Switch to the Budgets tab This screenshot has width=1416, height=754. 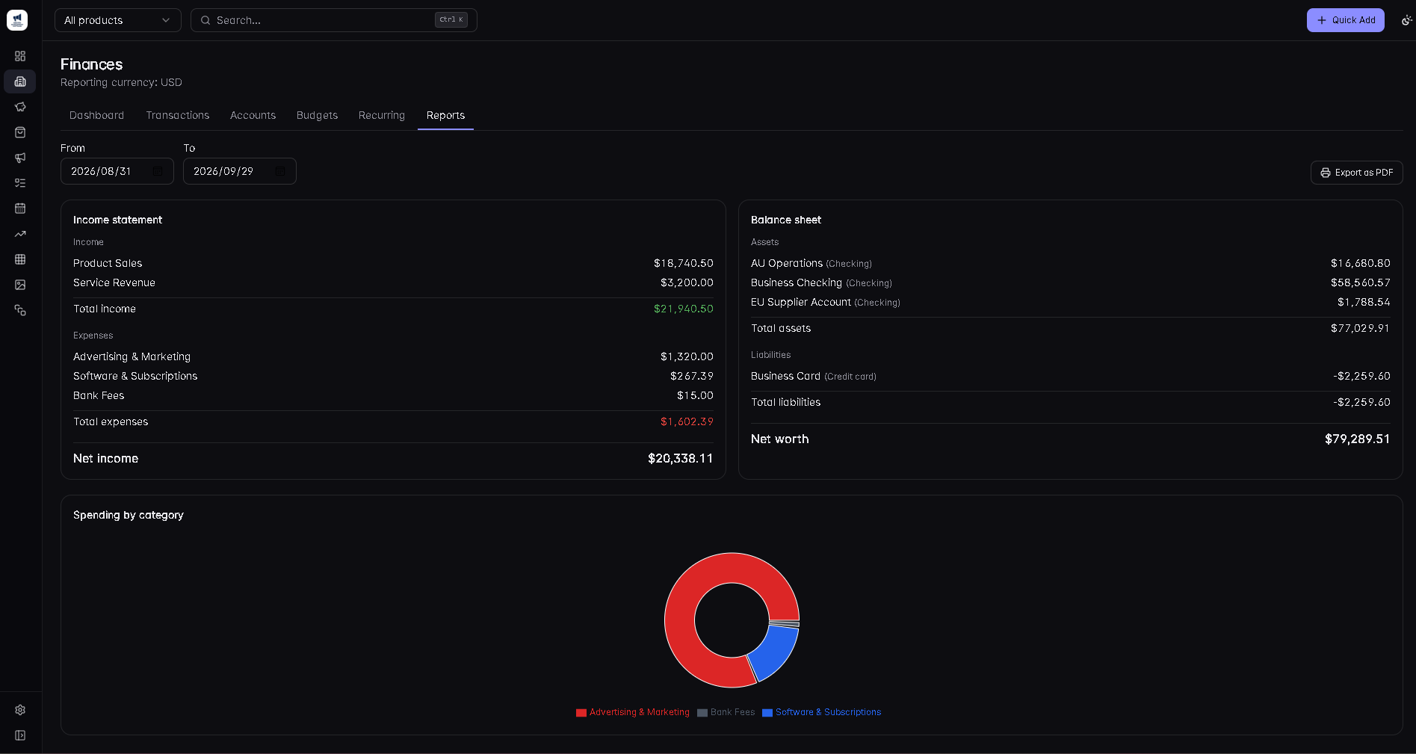click(318, 115)
